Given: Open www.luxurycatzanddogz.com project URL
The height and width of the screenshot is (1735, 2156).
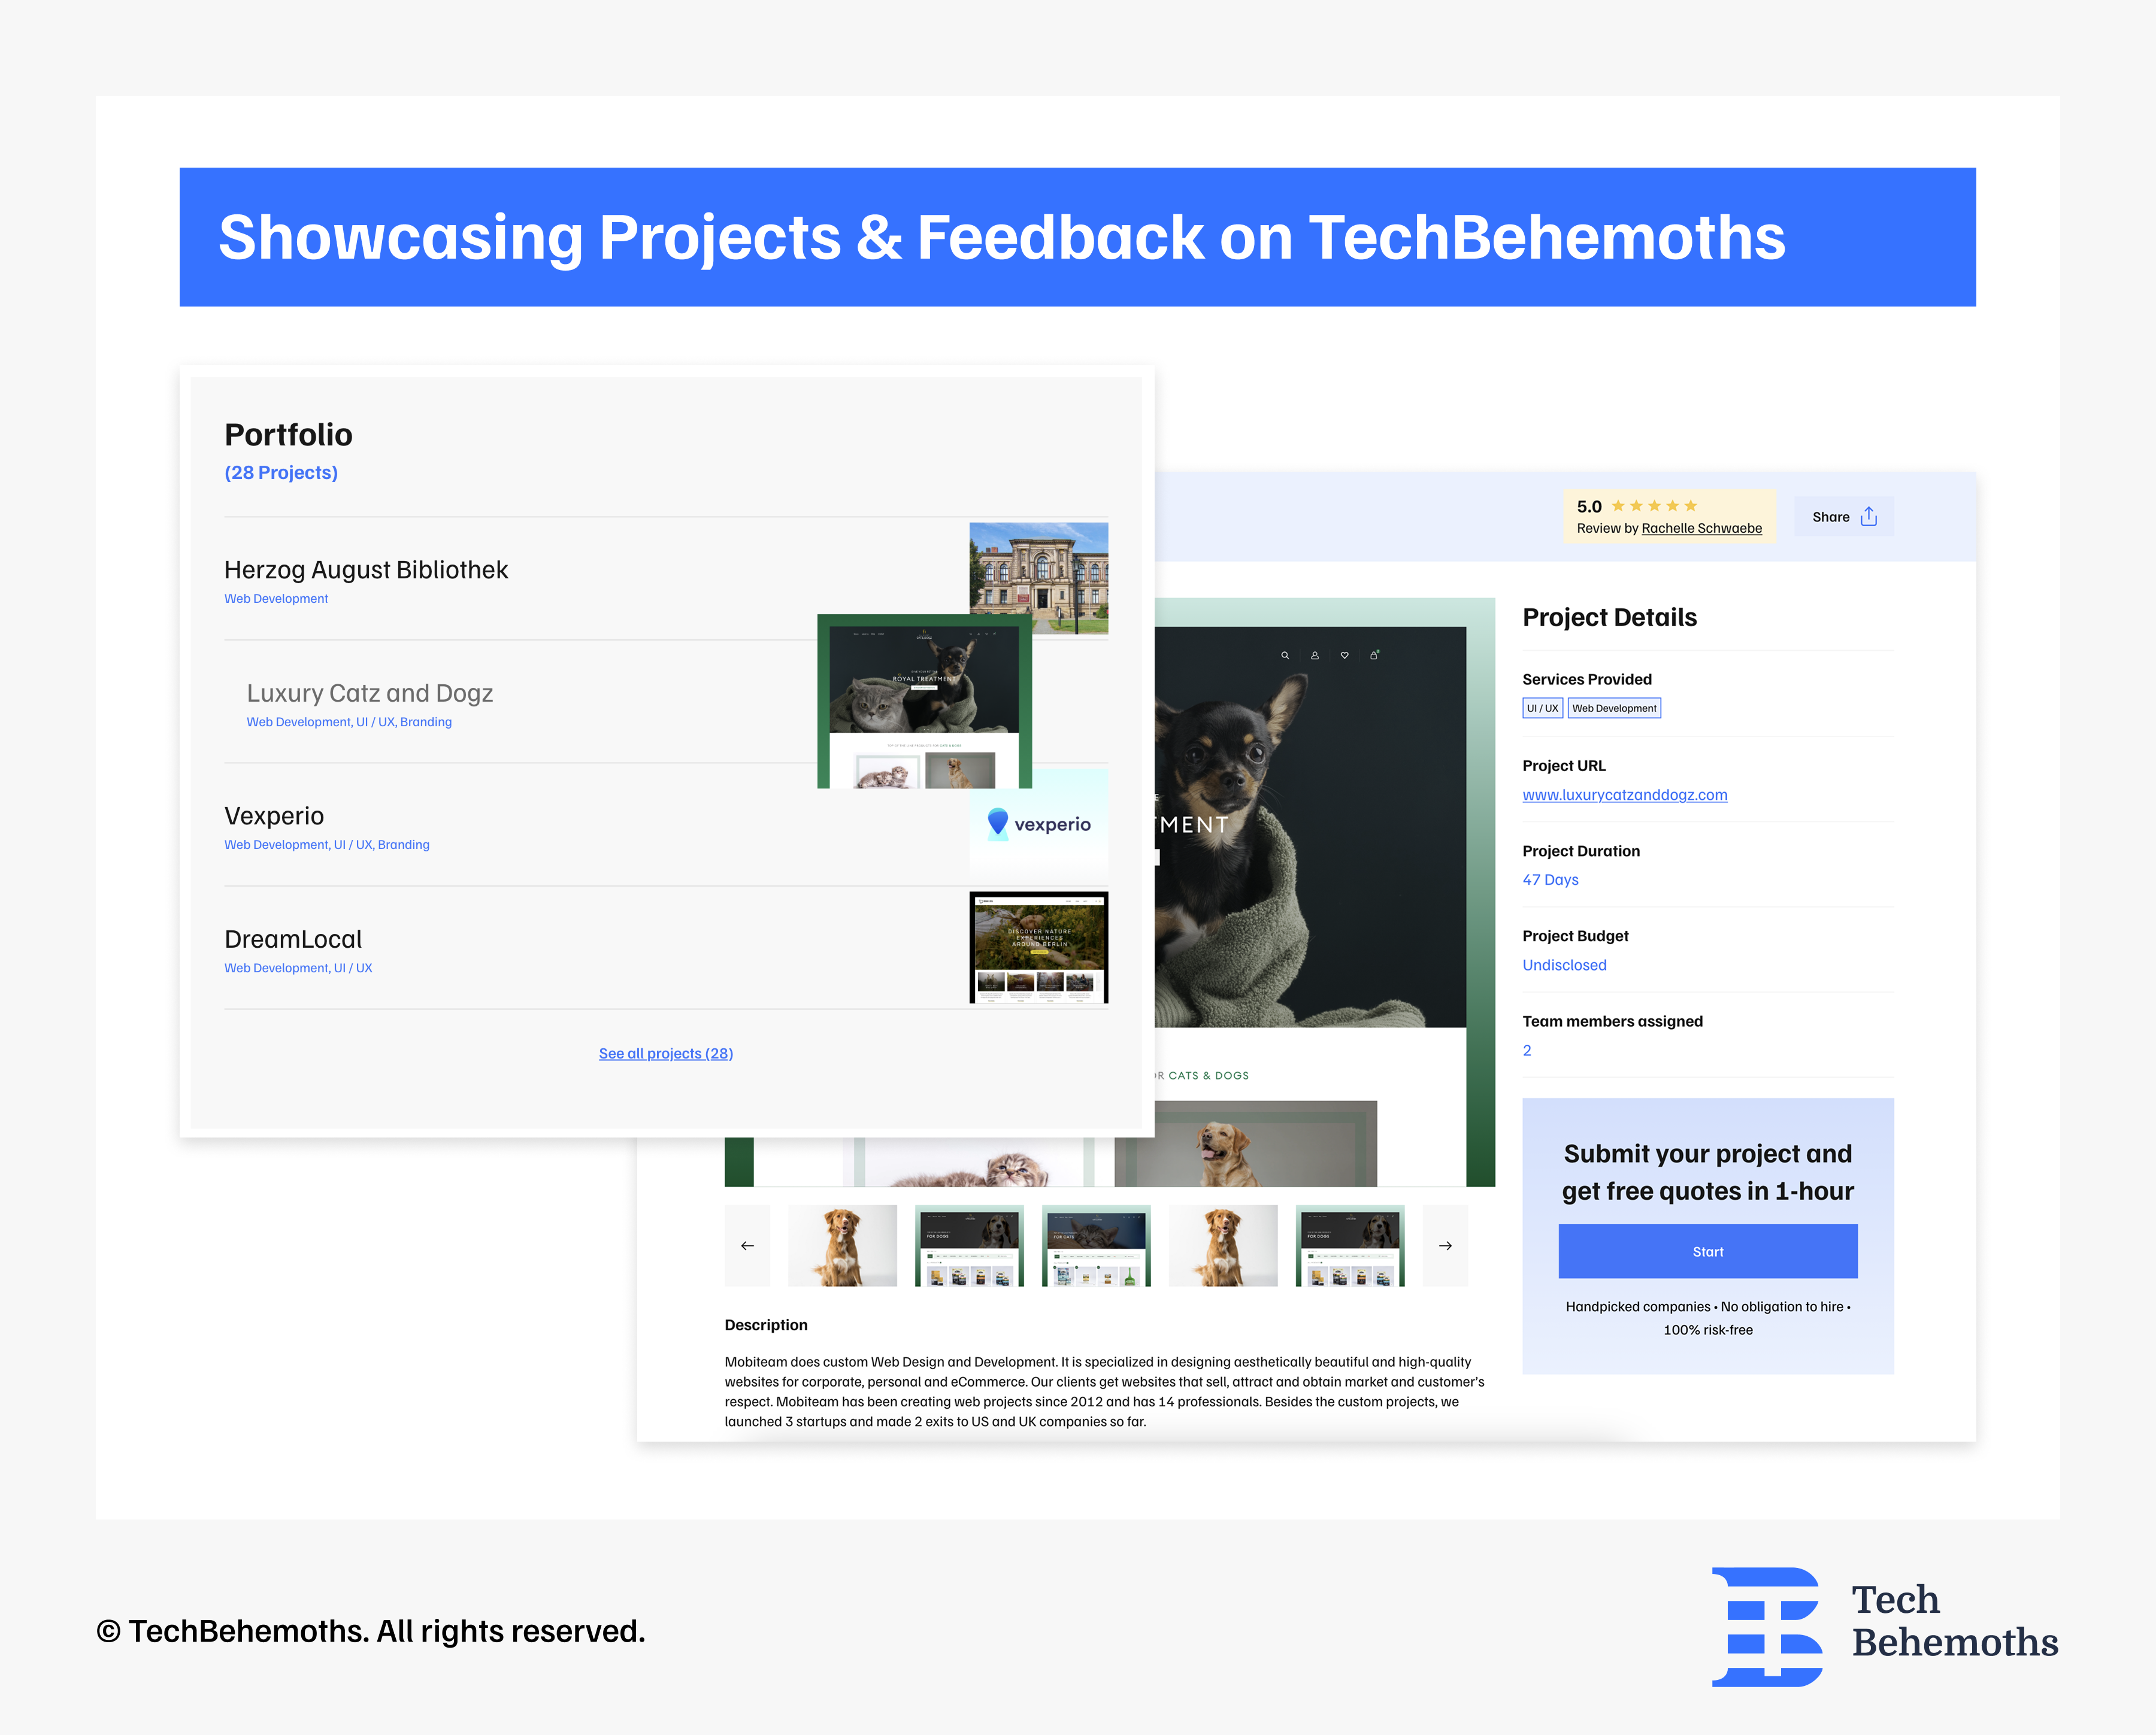Looking at the screenshot, I should tap(1624, 794).
